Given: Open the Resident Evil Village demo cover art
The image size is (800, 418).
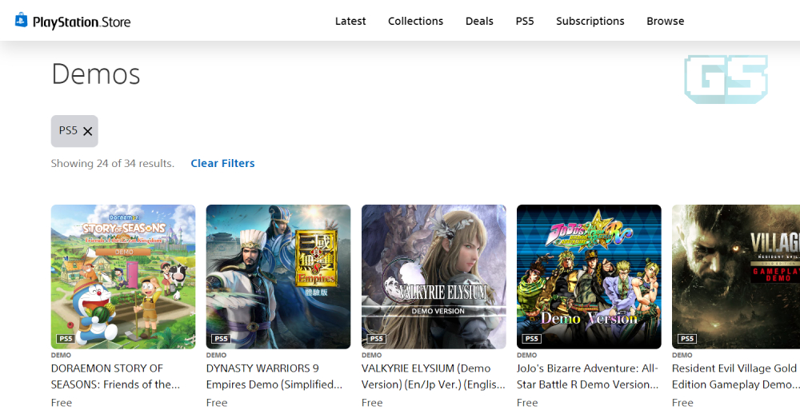Looking at the screenshot, I should 736,277.
